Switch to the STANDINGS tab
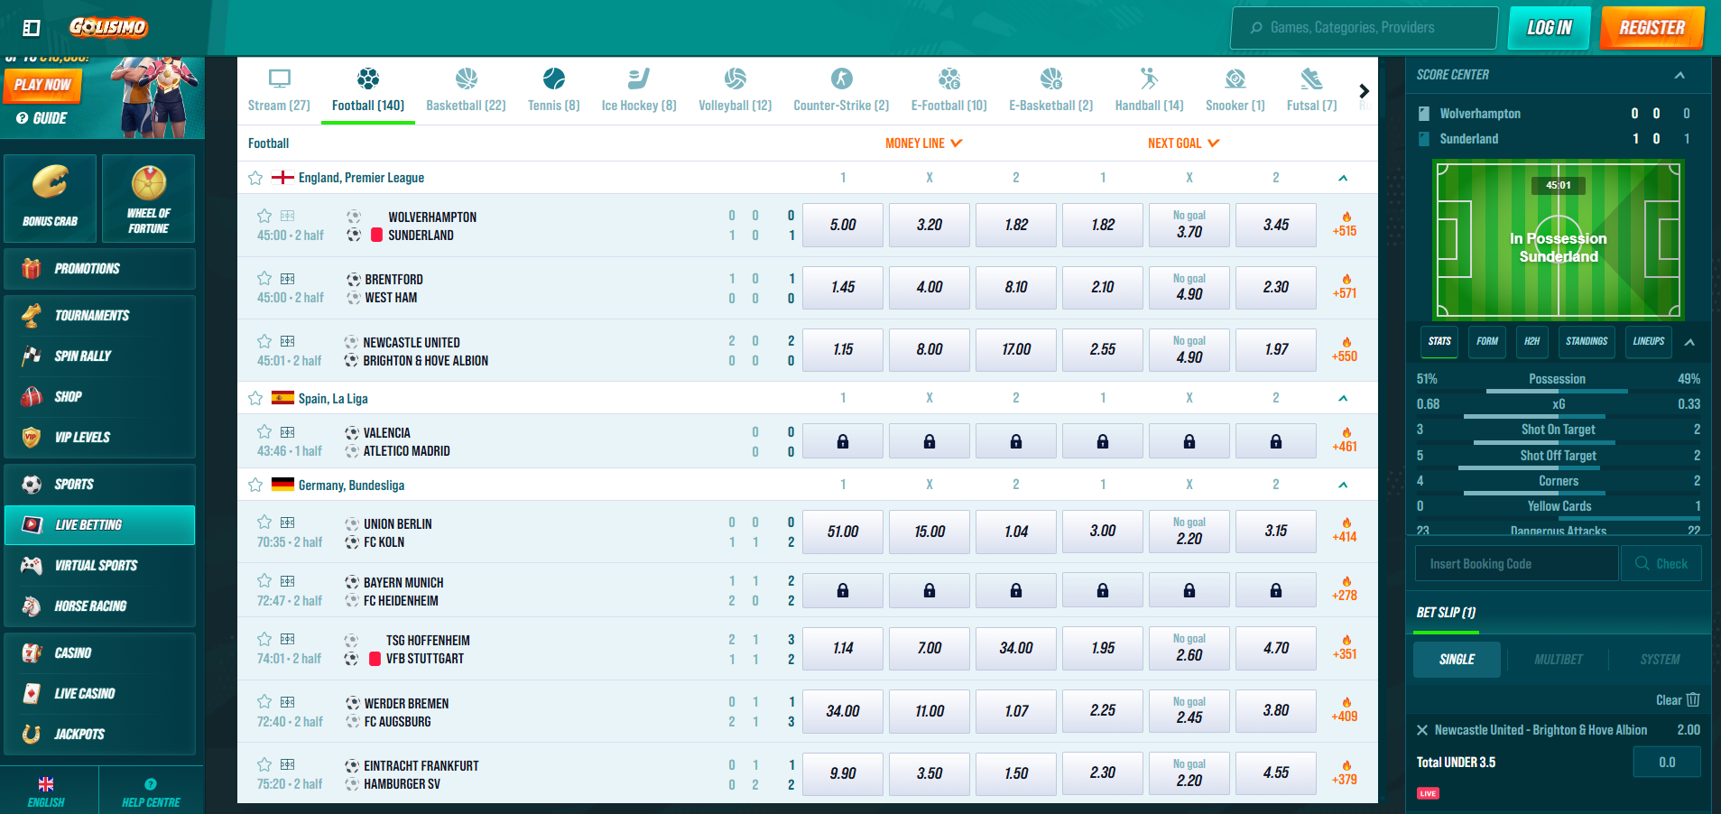The width and height of the screenshot is (1721, 814). tap(1587, 341)
